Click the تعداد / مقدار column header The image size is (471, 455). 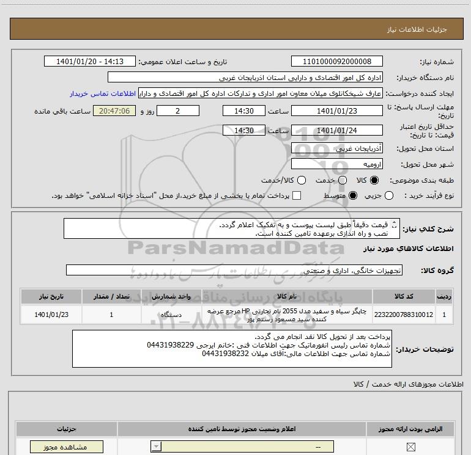pos(111,296)
